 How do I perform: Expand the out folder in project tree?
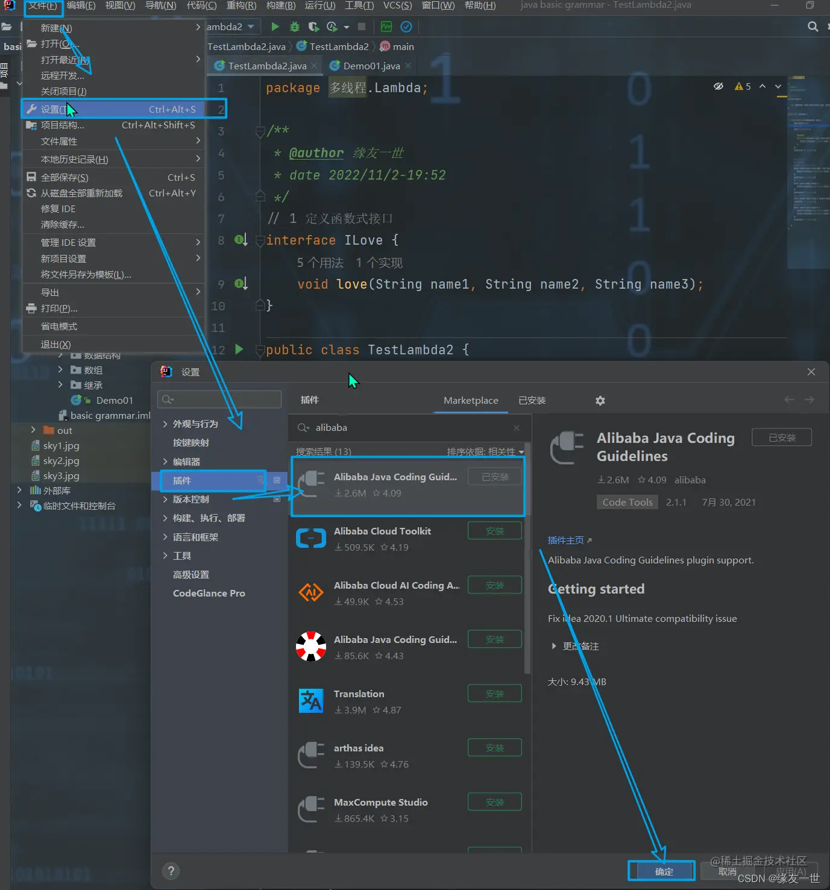click(x=33, y=430)
